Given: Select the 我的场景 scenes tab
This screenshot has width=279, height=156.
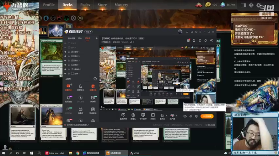Looking at the screenshot, I should (x=71, y=38).
